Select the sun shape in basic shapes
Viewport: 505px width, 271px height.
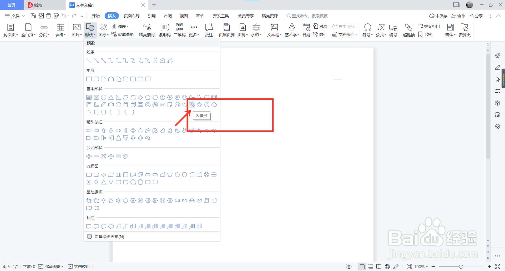point(199,105)
